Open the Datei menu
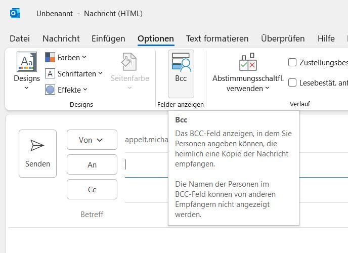The width and height of the screenshot is (348, 253). click(x=20, y=38)
